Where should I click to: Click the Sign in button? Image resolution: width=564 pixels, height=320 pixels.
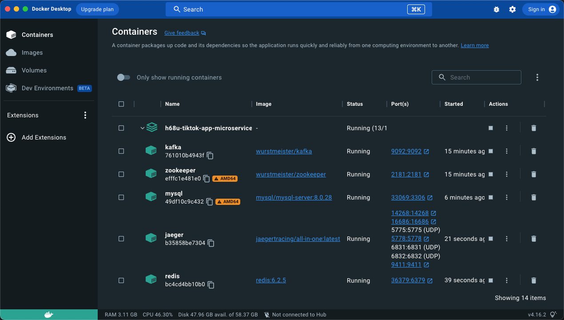(x=540, y=9)
